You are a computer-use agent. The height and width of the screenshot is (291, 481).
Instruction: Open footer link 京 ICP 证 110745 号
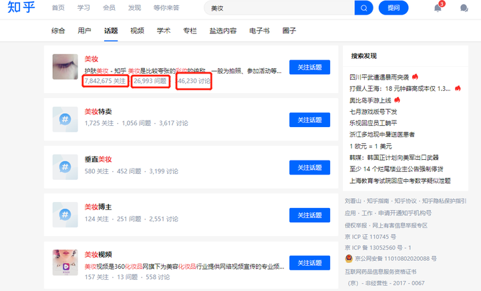370,237
